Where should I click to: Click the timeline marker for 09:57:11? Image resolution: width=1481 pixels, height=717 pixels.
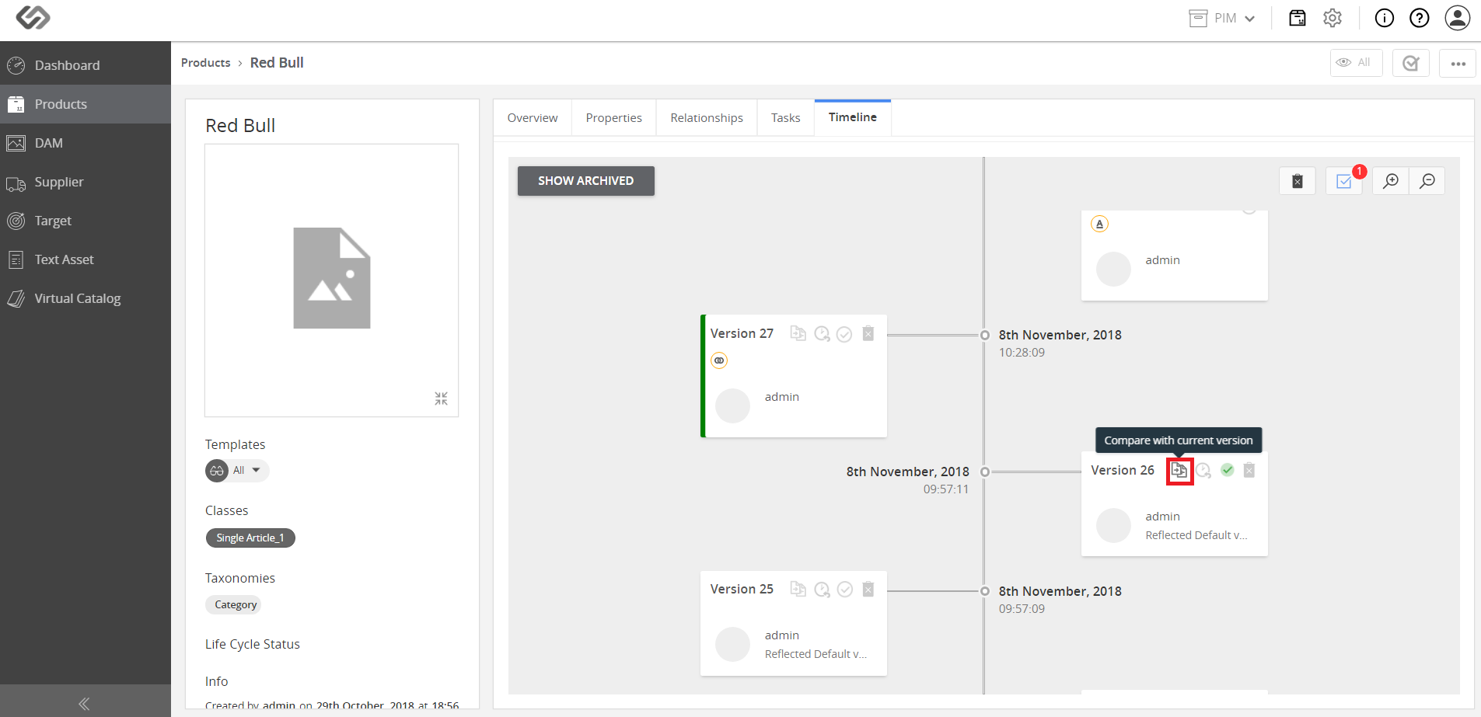(x=984, y=472)
